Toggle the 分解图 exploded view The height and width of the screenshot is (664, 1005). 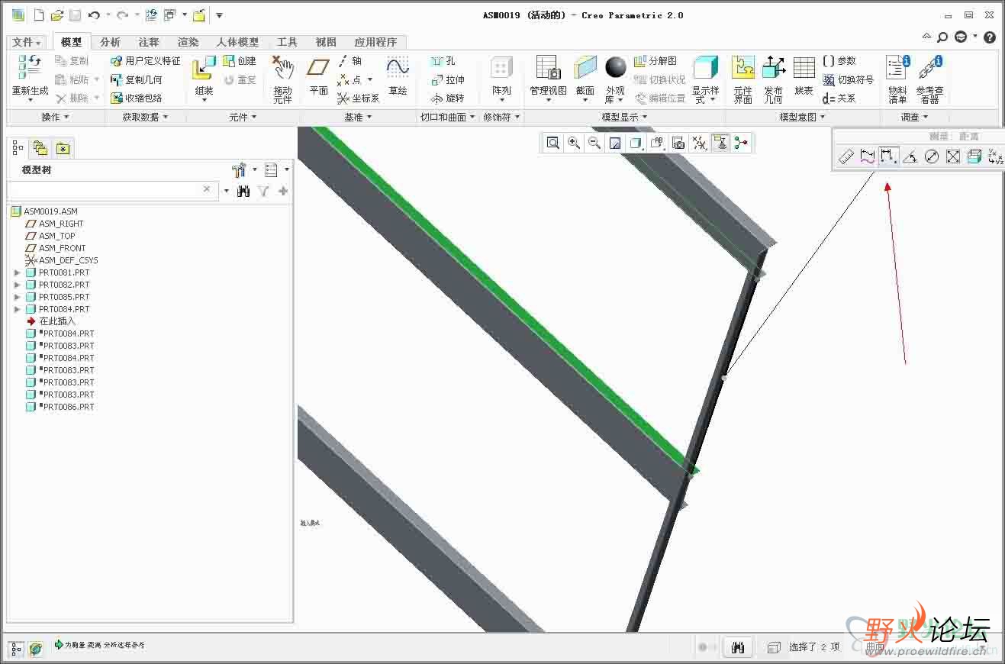click(656, 60)
